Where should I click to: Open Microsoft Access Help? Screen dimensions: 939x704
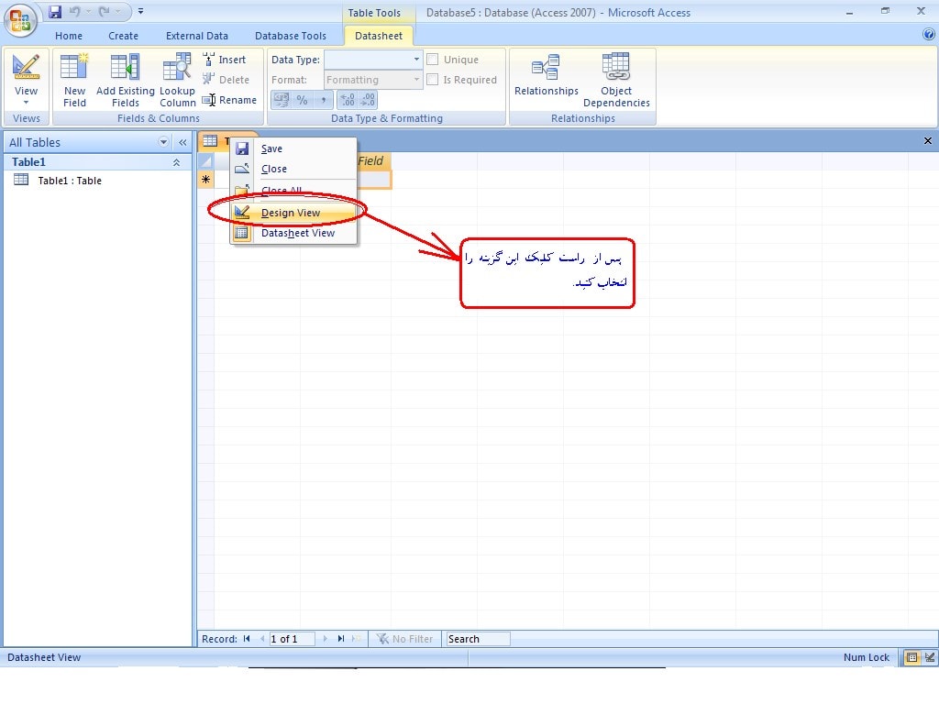point(929,35)
